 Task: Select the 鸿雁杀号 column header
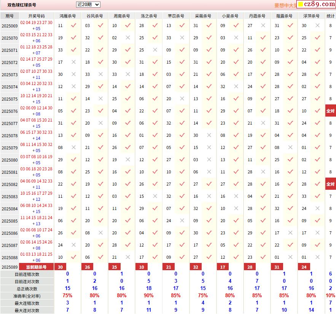pos(67,16)
